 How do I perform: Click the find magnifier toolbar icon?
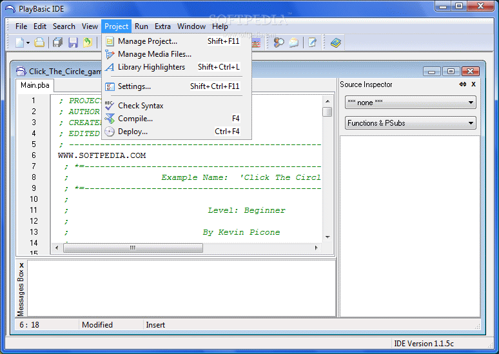tap(279, 43)
